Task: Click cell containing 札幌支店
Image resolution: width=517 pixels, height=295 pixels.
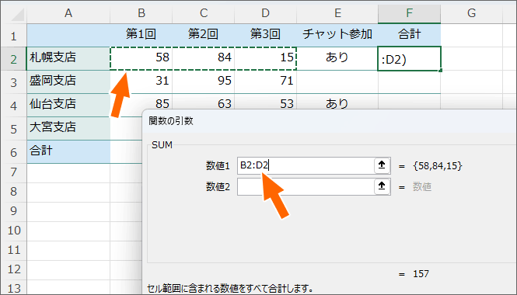Action: 68,58
